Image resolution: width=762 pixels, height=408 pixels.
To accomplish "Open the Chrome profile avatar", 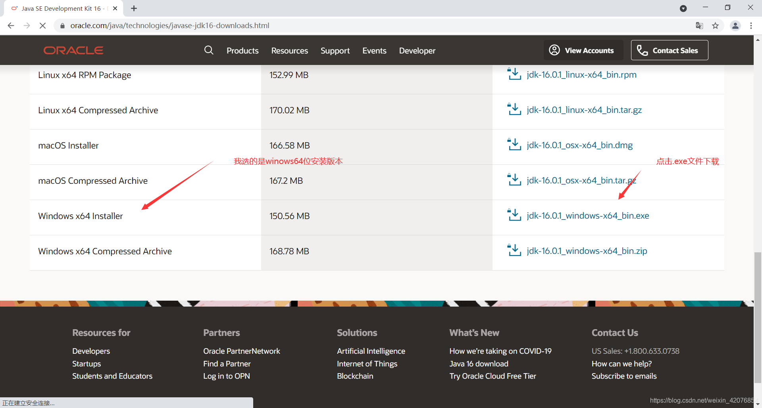I will [735, 26].
